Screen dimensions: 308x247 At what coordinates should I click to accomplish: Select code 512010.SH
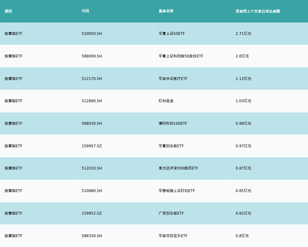tap(92, 168)
